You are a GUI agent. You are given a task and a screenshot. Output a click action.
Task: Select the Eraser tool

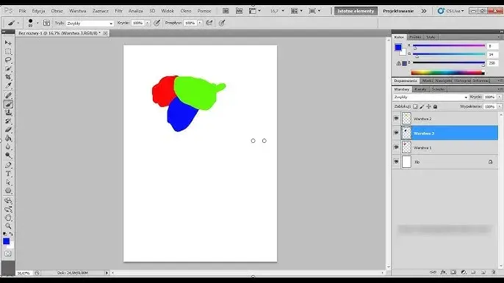pyautogui.click(x=8, y=130)
